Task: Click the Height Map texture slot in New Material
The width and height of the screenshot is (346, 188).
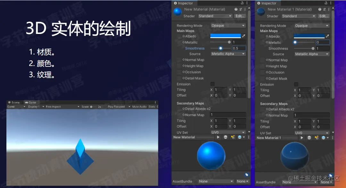Action: [x=179, y=66]
